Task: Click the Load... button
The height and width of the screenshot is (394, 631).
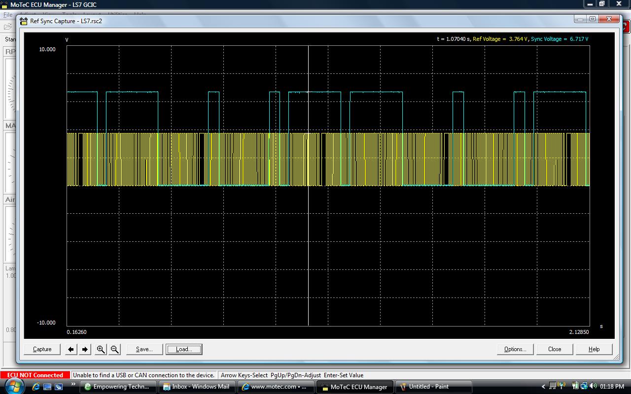Action: coord(183,349)
